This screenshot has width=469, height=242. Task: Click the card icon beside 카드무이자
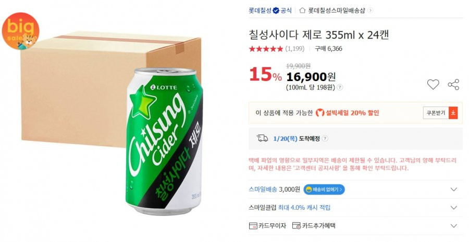point(253,226)
